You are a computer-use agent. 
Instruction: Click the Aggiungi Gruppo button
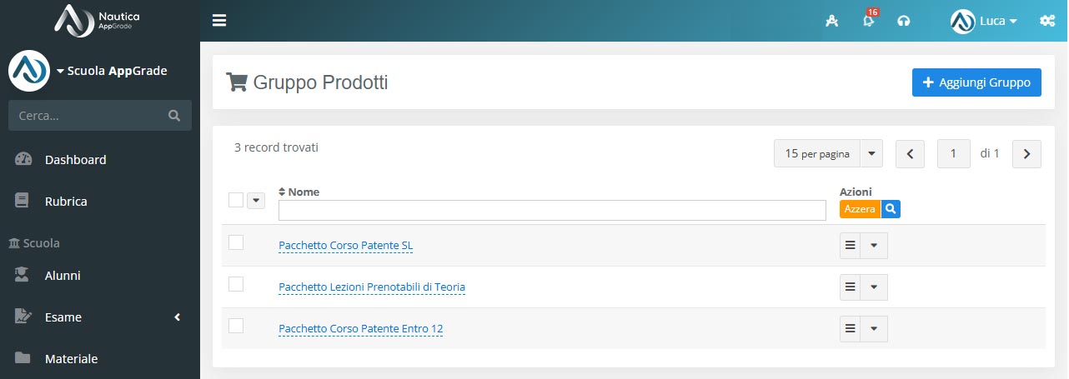[x=976, y=82]
